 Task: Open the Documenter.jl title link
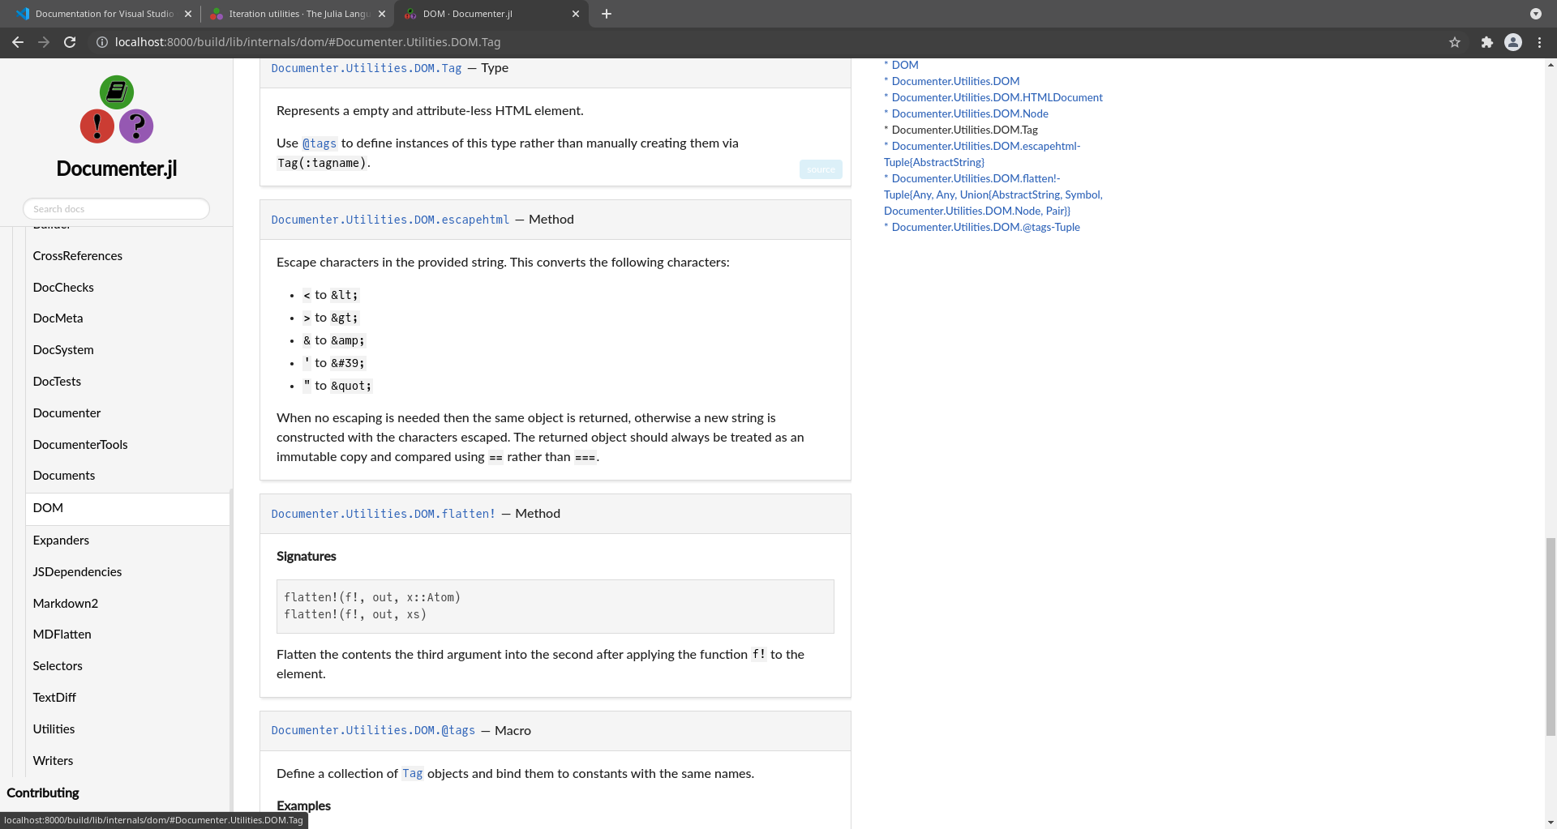117,169
